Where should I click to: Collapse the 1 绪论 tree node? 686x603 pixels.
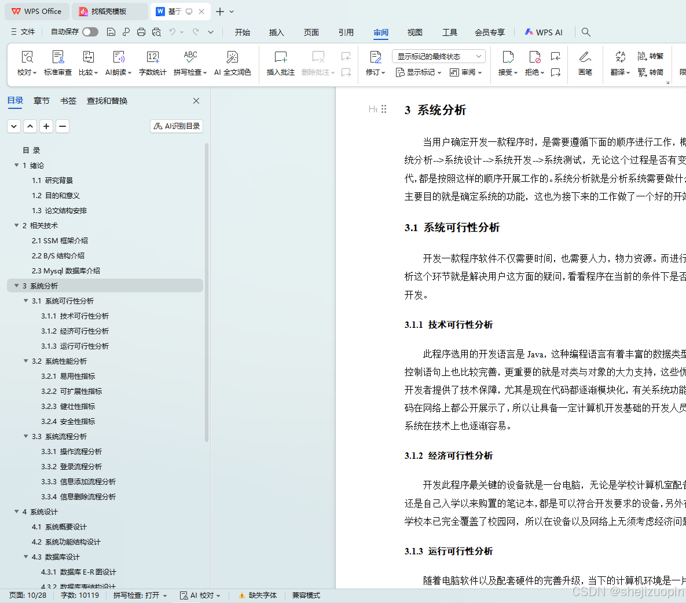(x=17, y=165)
